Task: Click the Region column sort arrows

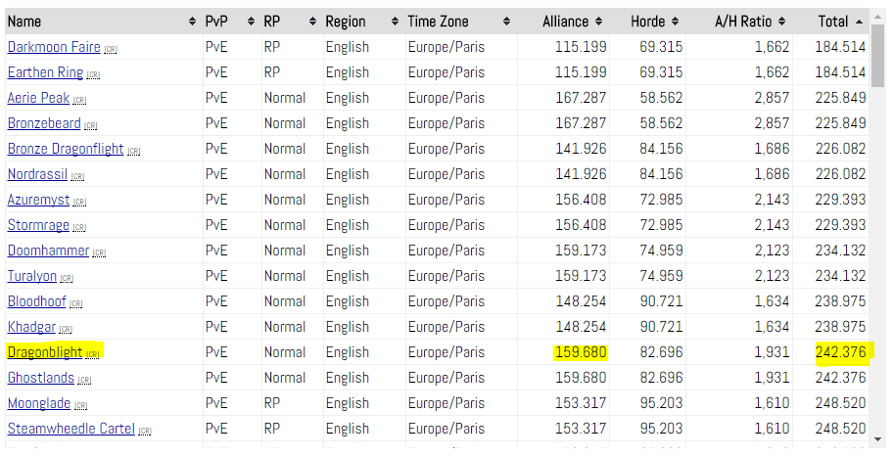Action: [x=395, y=22]
